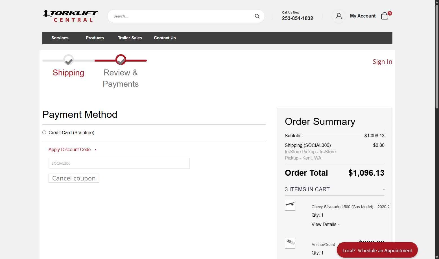Open the Contact Us menu item
The image size is (439, 259).
165,38
